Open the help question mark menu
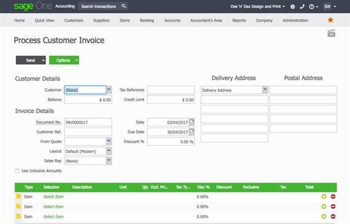 pyautogui.click(x=313, y=7)
